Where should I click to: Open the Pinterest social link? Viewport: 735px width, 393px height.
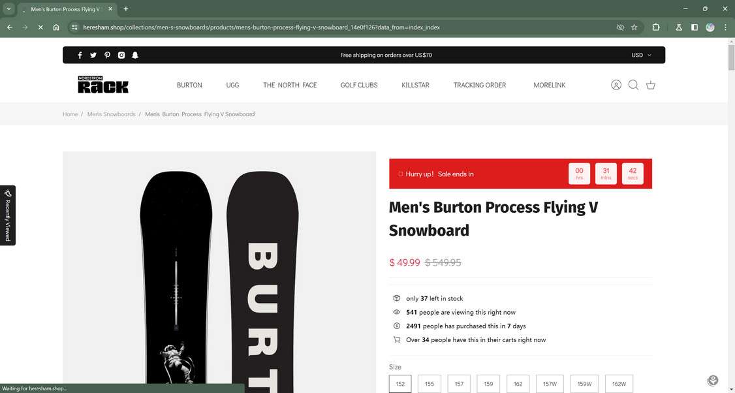tap(107, 55)
